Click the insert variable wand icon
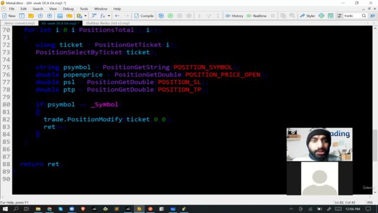The height and width of the screenshot is (213, 378). (94, 16)
